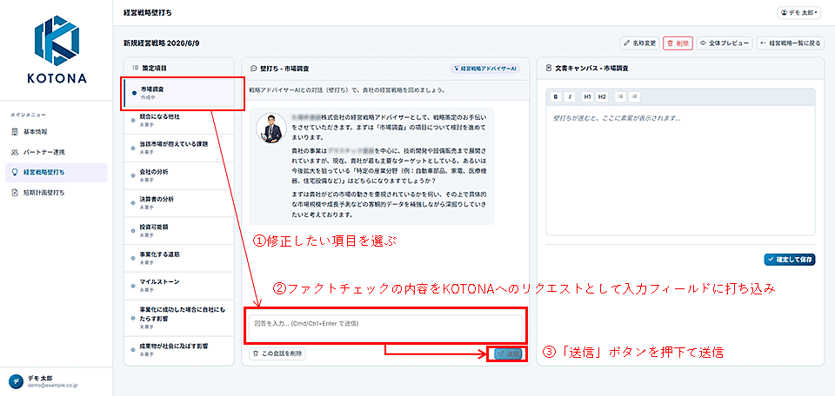Click inside the 文書キャンバス editor area
This screenshot has width=835, height=396.
coord(680,170)
